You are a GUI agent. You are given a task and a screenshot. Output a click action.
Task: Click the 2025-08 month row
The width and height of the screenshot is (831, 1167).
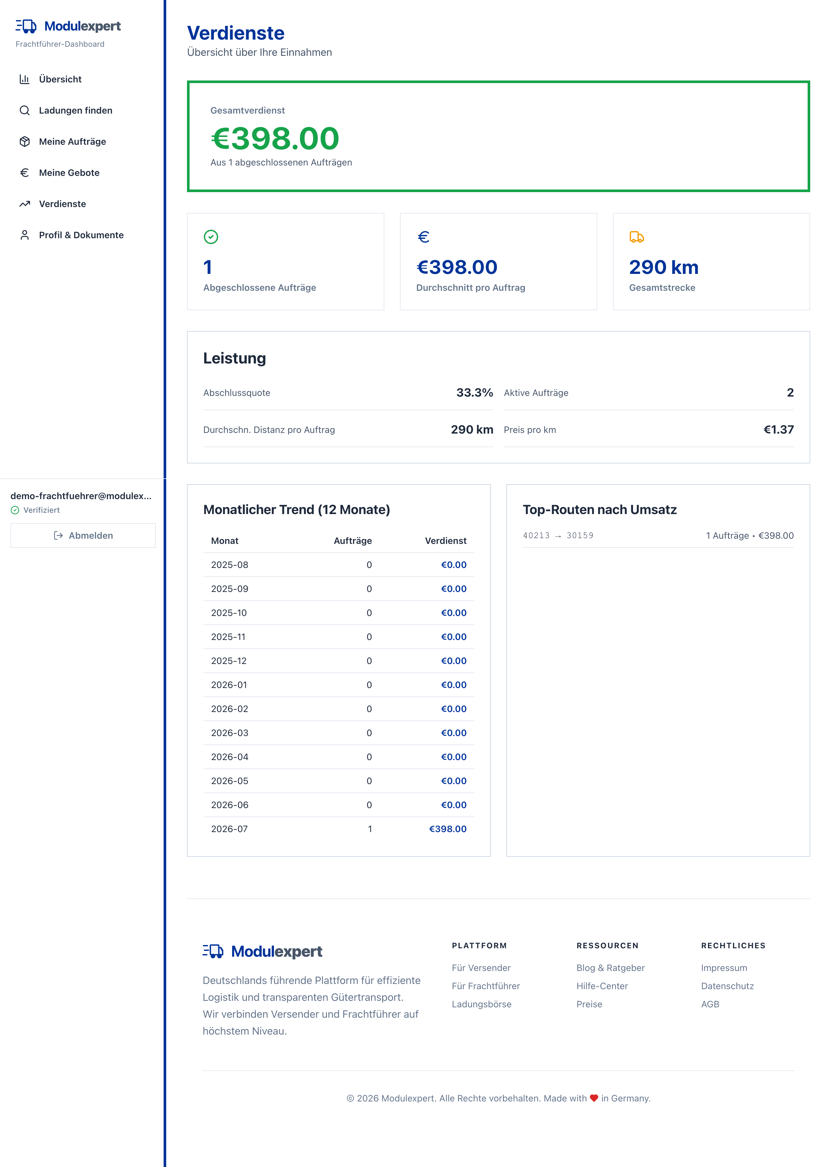pos(339,565)
